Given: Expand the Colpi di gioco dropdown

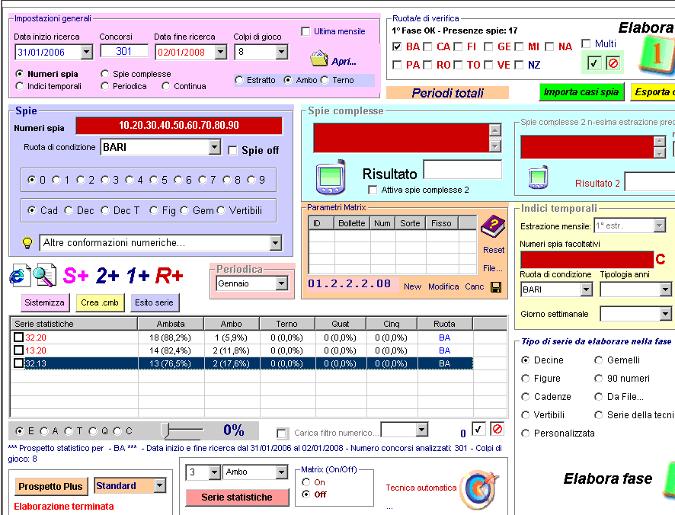Looking at the screenshot, I should point(282,52).
